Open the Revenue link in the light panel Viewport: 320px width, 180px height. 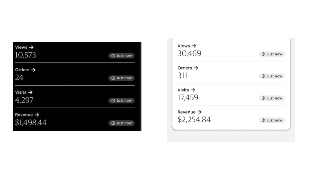186,112
